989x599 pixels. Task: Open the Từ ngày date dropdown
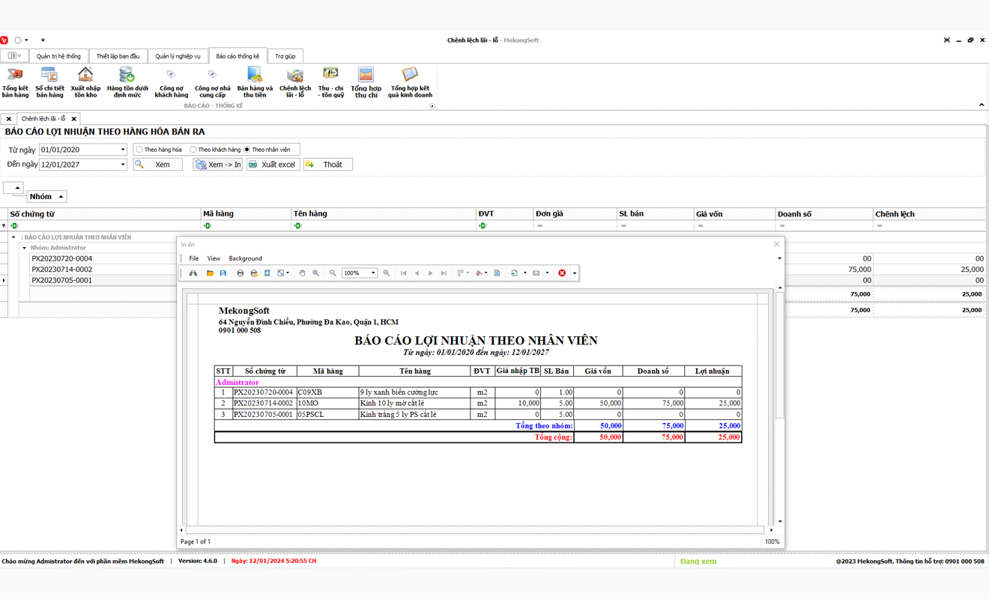pos(123,150)
